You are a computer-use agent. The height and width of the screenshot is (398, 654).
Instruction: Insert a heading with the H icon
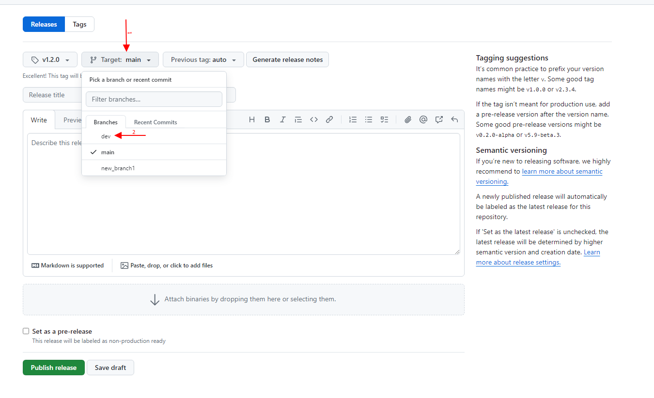point(251,119)
